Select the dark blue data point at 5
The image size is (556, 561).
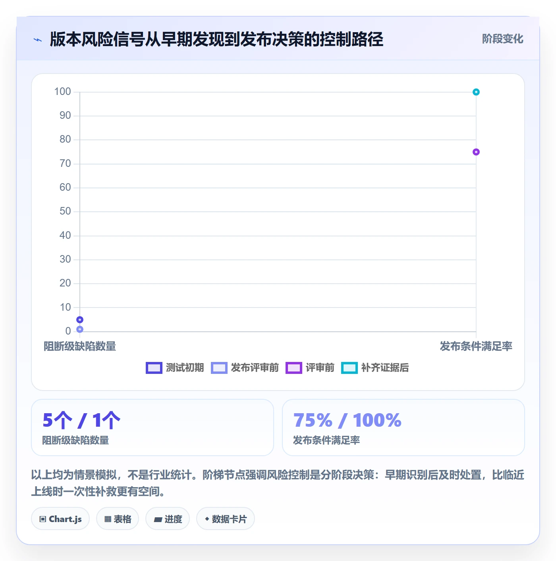coord(80,320)
